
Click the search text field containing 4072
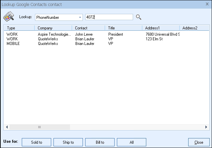(109, 17)
